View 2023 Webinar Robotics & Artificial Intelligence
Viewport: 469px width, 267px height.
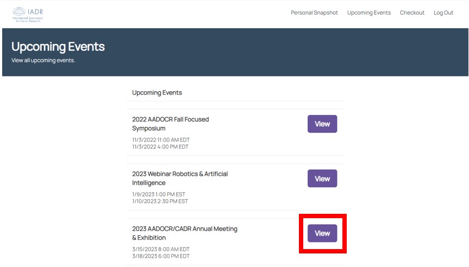[322, 179]
